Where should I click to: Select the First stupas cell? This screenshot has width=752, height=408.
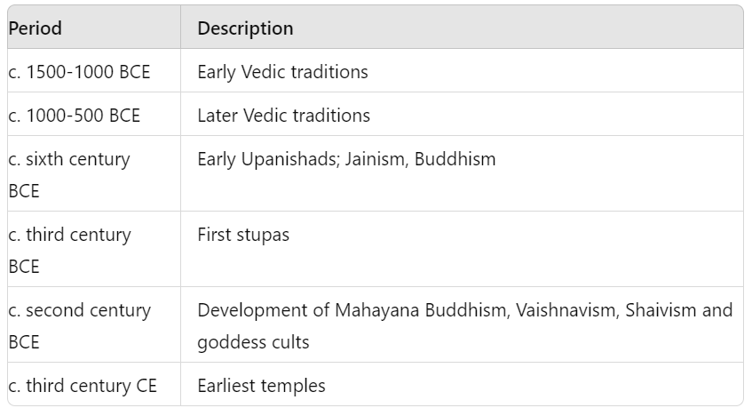click(x=462, y=249)
